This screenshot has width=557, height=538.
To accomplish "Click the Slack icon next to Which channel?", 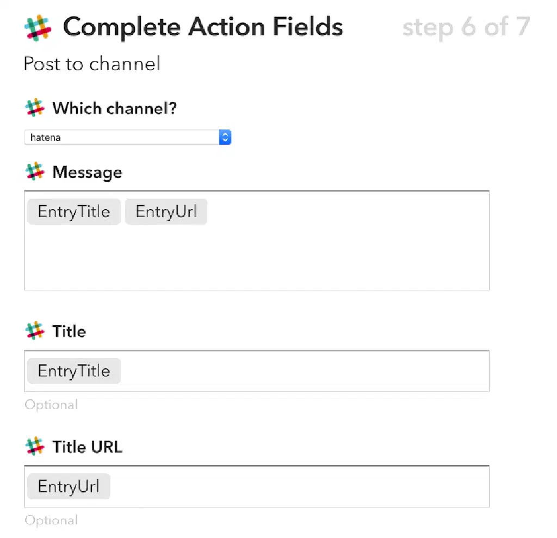I will tap(35, 108).
